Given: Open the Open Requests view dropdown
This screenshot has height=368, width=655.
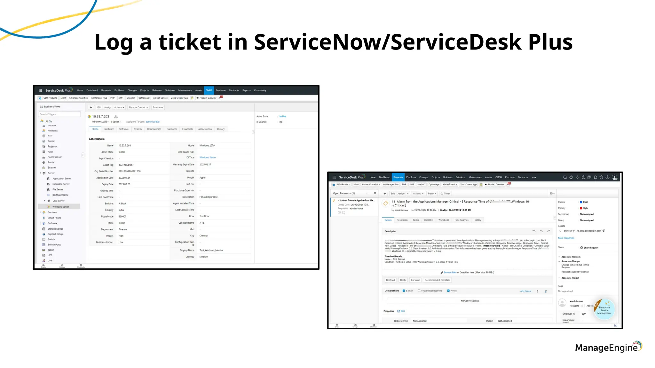Looking at the screenshot, I should point(367,193).
